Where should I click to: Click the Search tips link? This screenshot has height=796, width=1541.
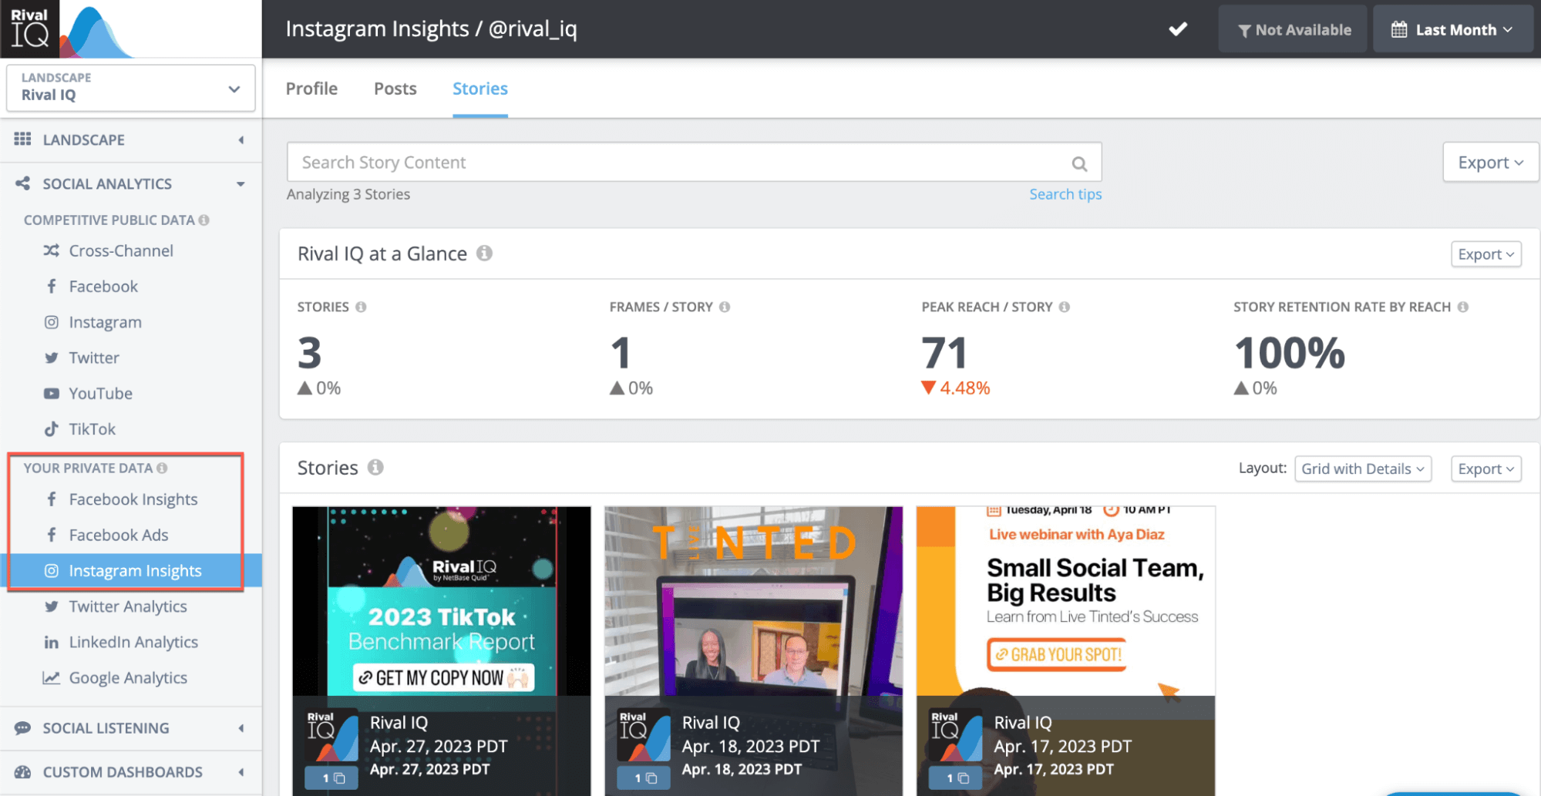[1065, 194]
